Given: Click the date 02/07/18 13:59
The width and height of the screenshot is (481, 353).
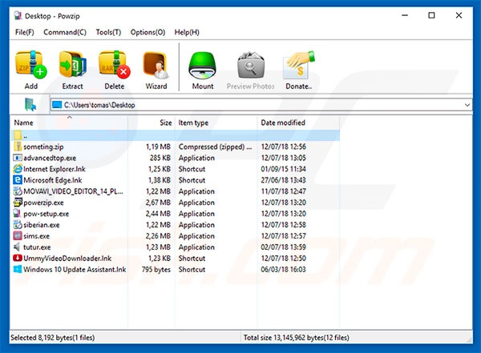Looking at the screenshot, I should (284, 247).
